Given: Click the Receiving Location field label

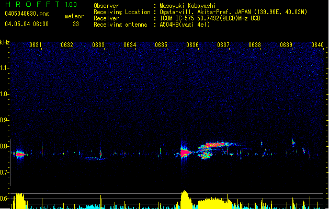Looking at the screenshot, I should [122, 12].
